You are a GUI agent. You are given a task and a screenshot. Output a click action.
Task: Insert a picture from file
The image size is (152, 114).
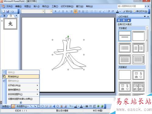(x=65, y=106)
